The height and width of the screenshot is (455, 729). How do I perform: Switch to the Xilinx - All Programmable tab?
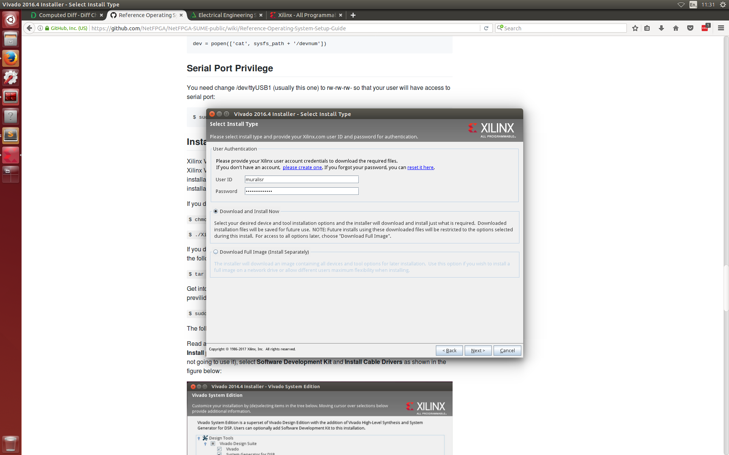[306, 15]
